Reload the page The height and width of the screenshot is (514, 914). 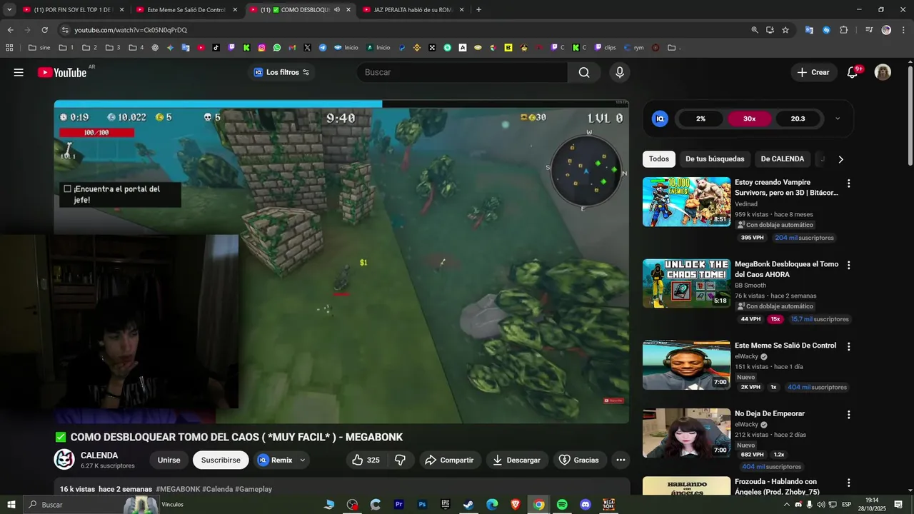(44, 30)
